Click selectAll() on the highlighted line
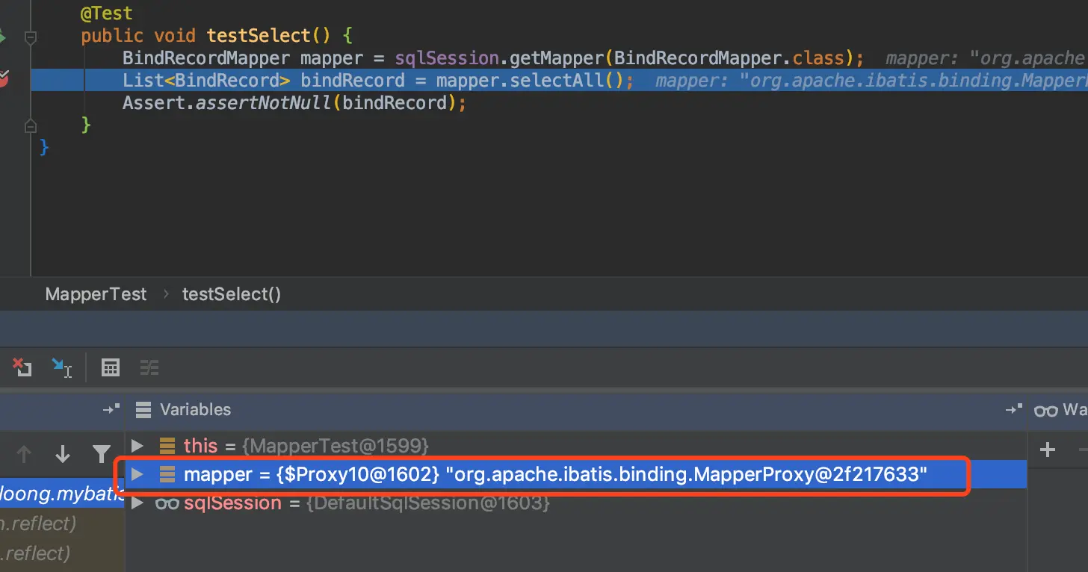 [x=565, y=81]
